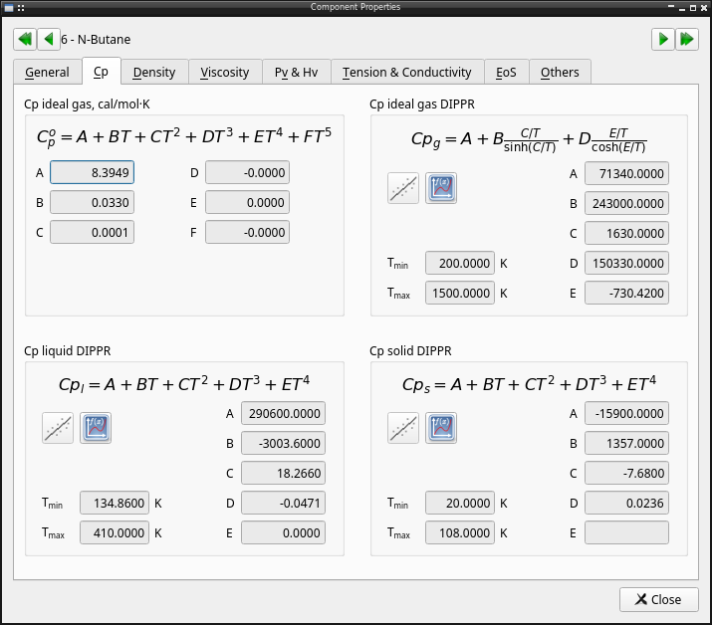Click DIPPR gas B field 243000.0000

626,203
